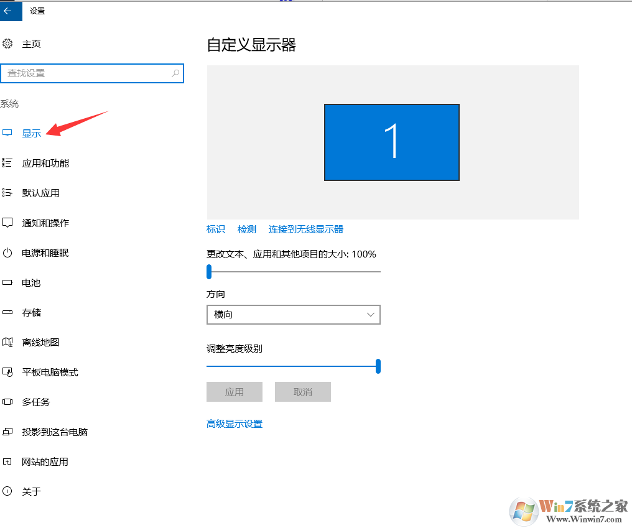632x528 pixels.
Task: Open the 方向 orientation dropdown
Action: (371, 315)
